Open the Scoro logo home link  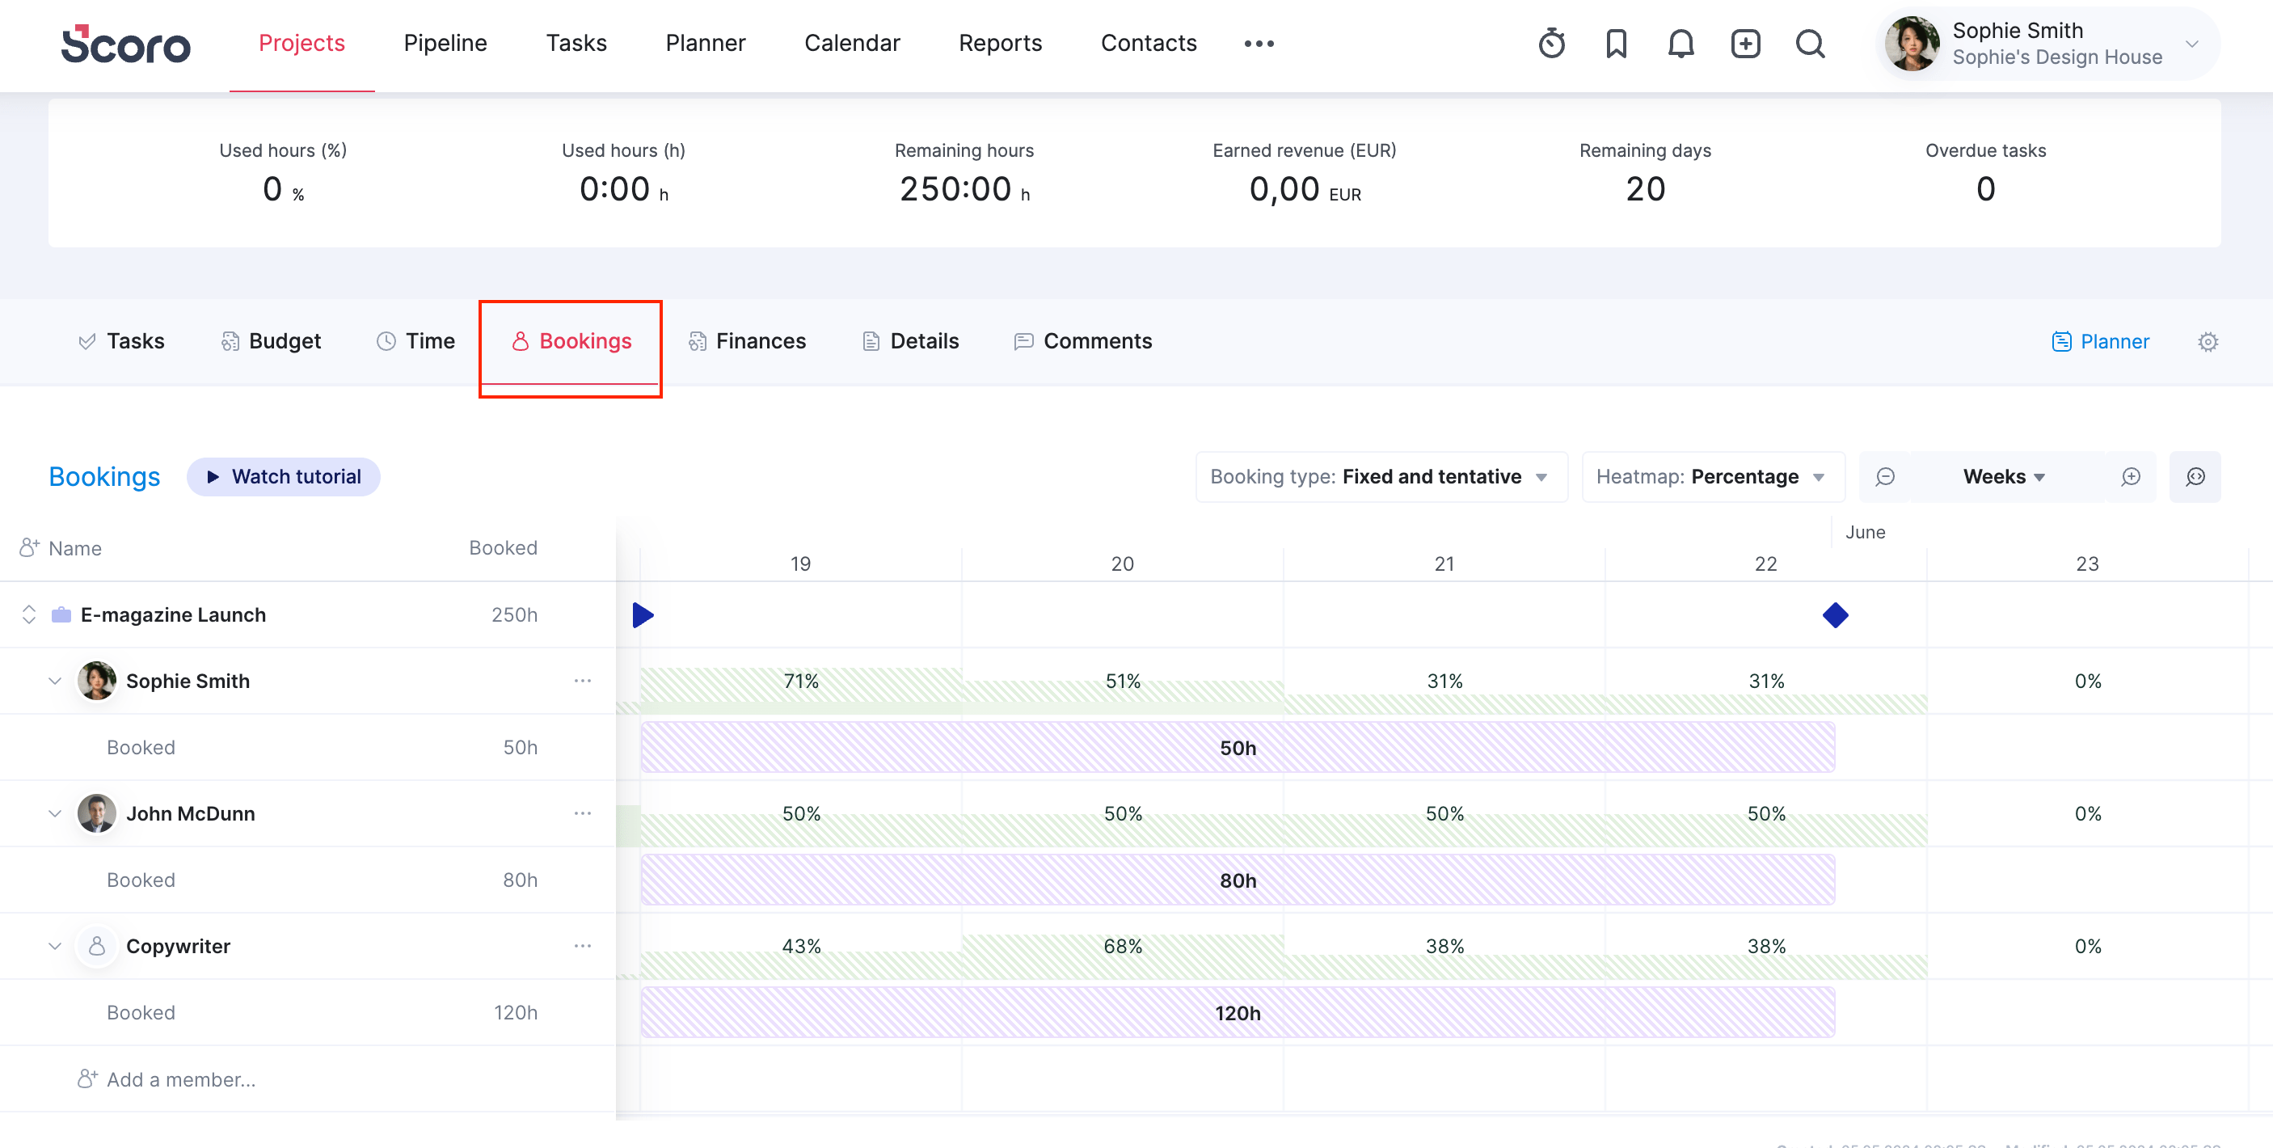(x=125, y=44)
